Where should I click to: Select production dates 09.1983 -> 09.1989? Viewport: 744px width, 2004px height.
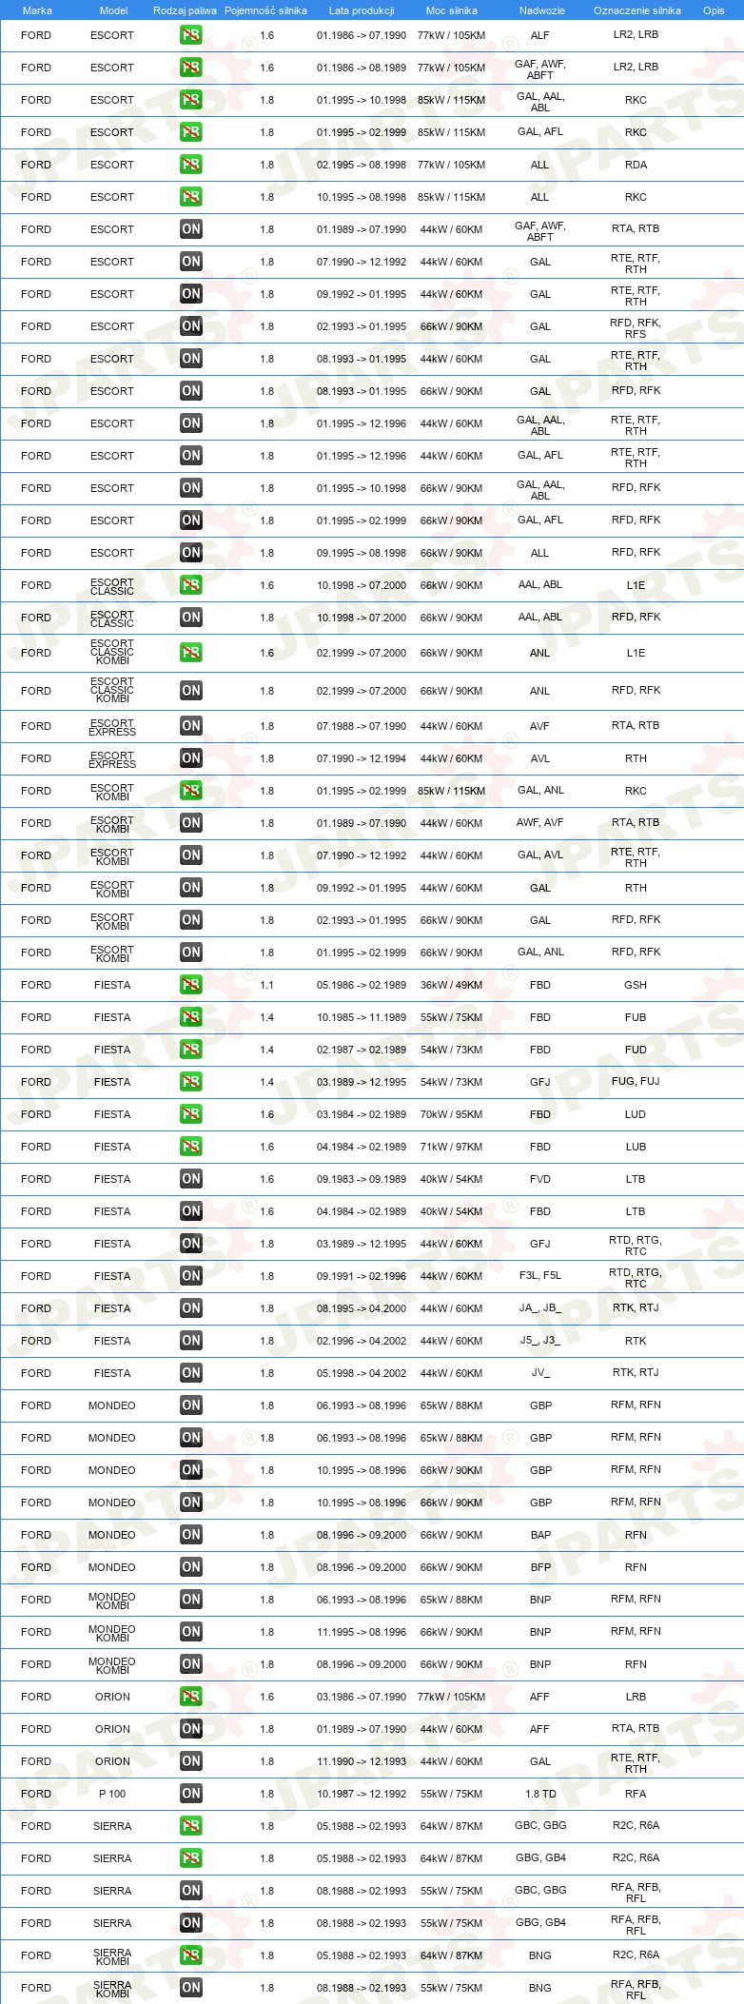click(x=362, y=1179)
